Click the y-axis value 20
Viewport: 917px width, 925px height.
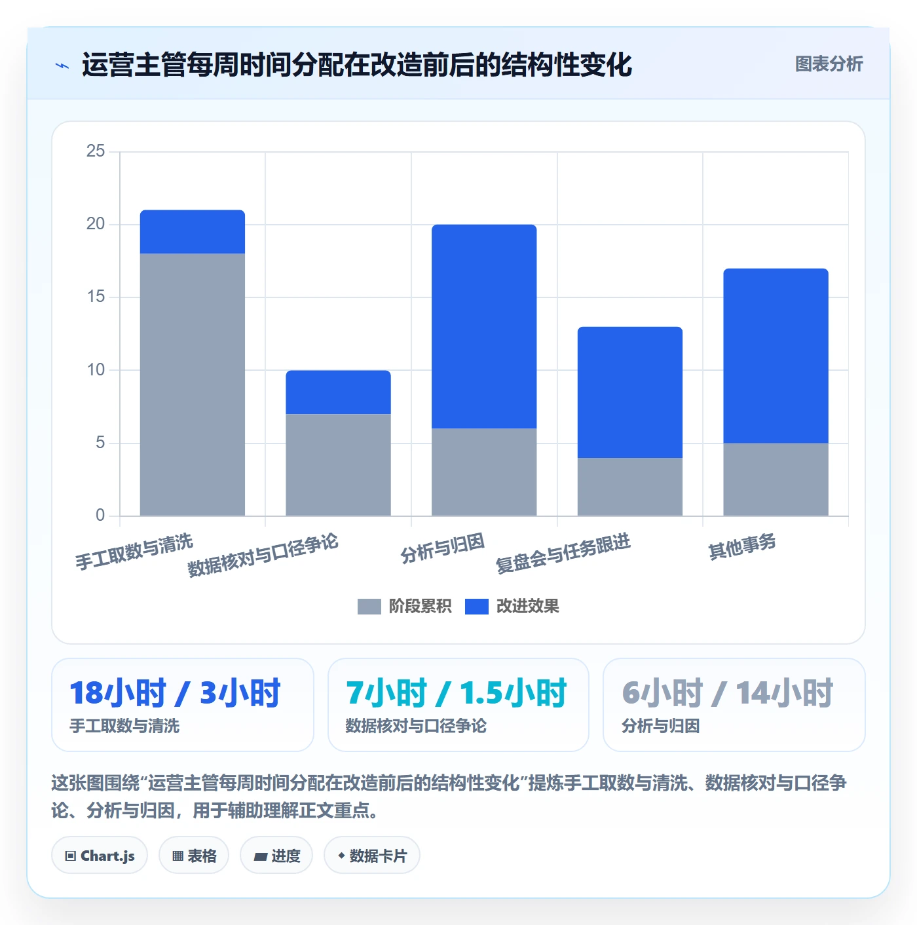(96, 224)
